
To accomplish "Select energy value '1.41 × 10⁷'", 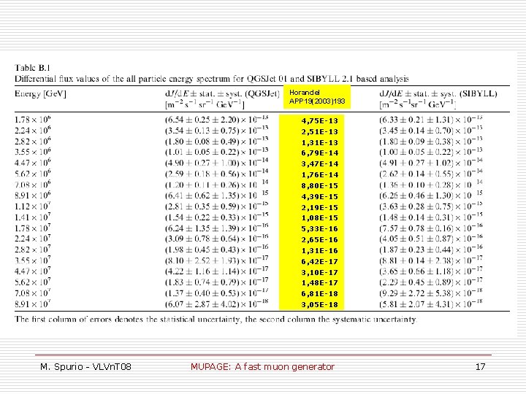I will 33,217.
